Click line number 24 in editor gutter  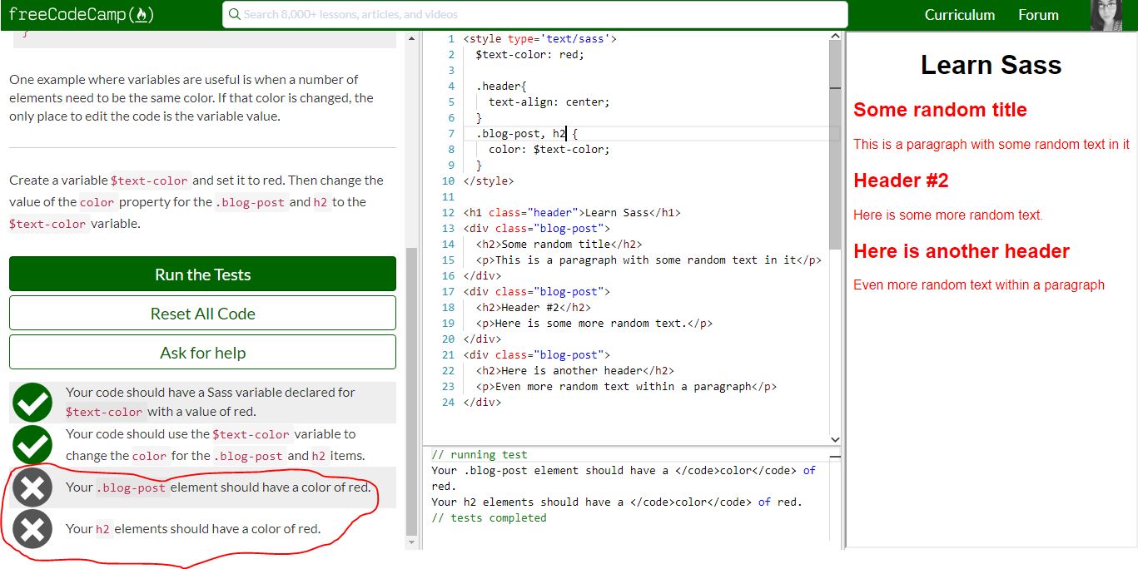(x=448, y=402)
